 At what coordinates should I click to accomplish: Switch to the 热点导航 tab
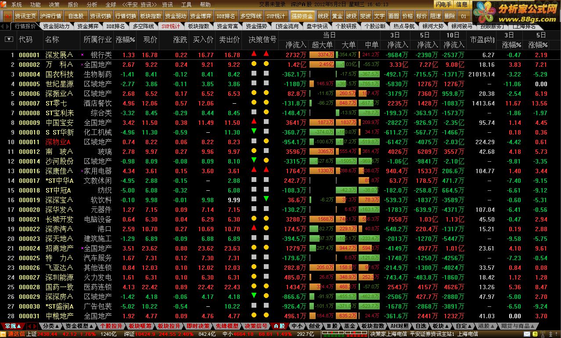[x=404, y=26]
